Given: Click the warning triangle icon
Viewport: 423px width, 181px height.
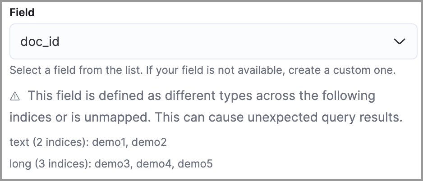Looking at the screenshot, I should click(15, 96).
